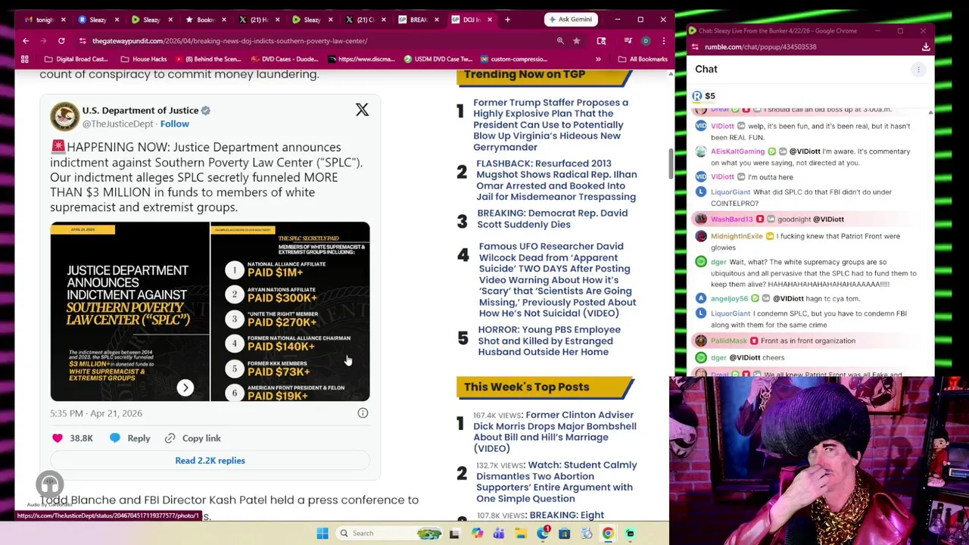Open the media control icon in toolbar
This screenshot has width=969, height=545.
tap(628, 41)
